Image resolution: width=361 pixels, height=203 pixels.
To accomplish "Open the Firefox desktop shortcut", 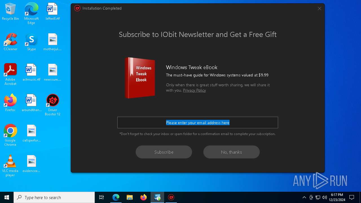I will [10, 103].
